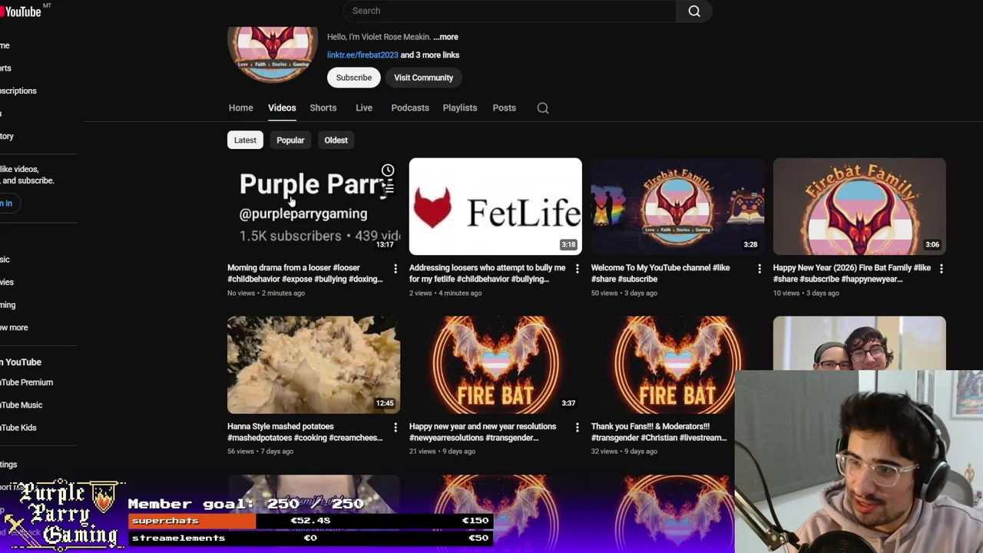Open options menu for Welcome To My YouTube video
Viewport: 983px width, 553px height.
click(x=760, y=268)
